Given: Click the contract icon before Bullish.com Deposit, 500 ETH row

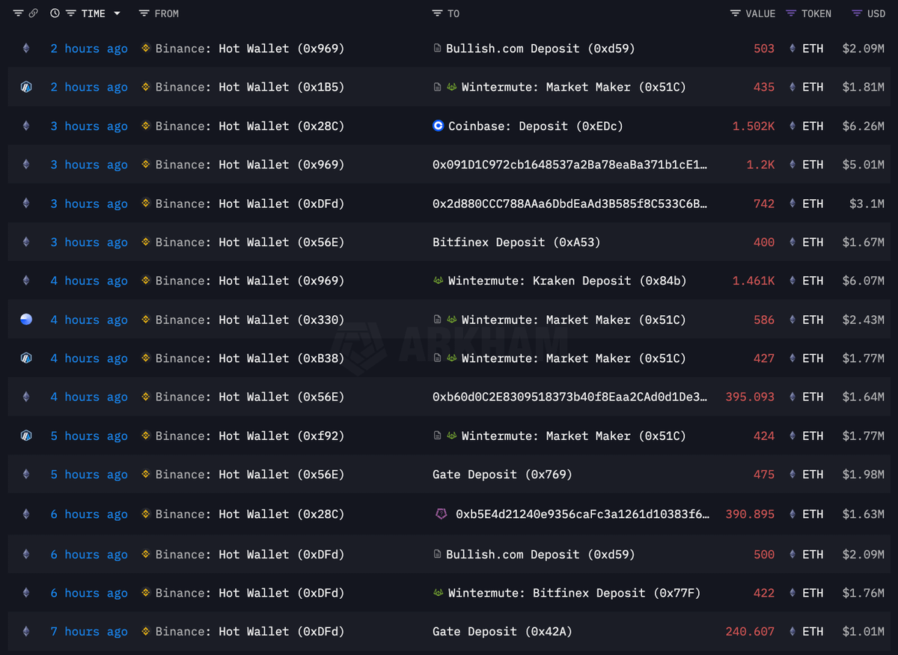Looking at the screenshot, I should (437, 555).
